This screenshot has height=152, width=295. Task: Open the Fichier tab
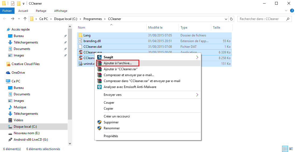[x=7, y=11]
